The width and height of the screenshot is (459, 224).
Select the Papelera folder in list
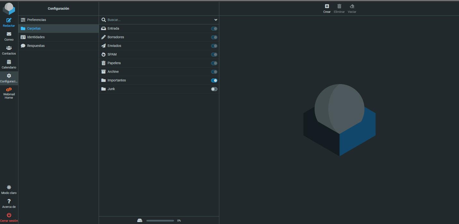pyautogui.click(x=114, y=63)
